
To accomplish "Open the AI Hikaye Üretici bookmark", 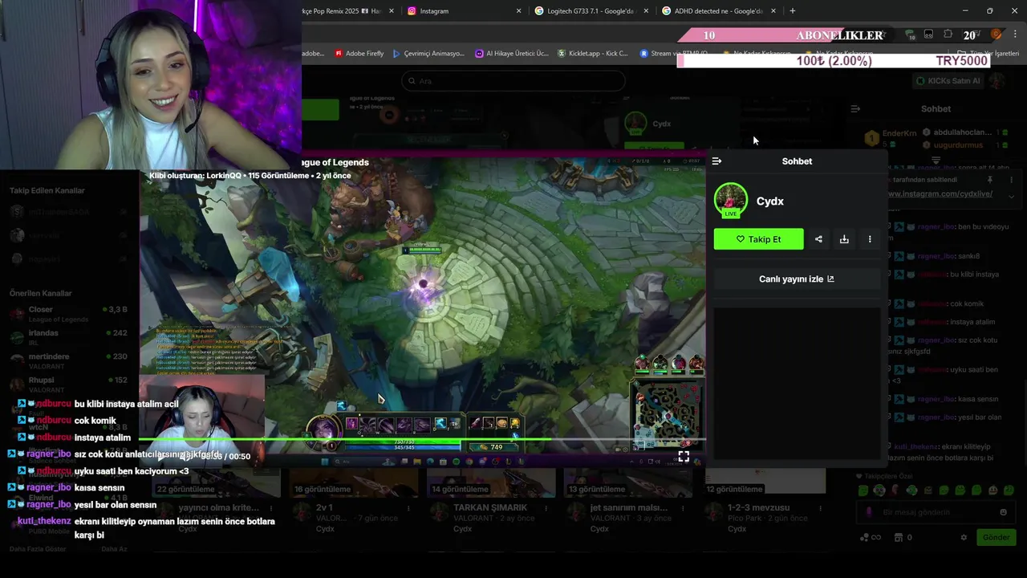I will [x=512, y=54].
